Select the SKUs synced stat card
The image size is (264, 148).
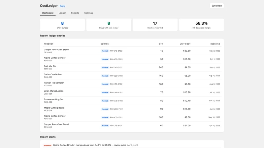[x=62, y=25]
